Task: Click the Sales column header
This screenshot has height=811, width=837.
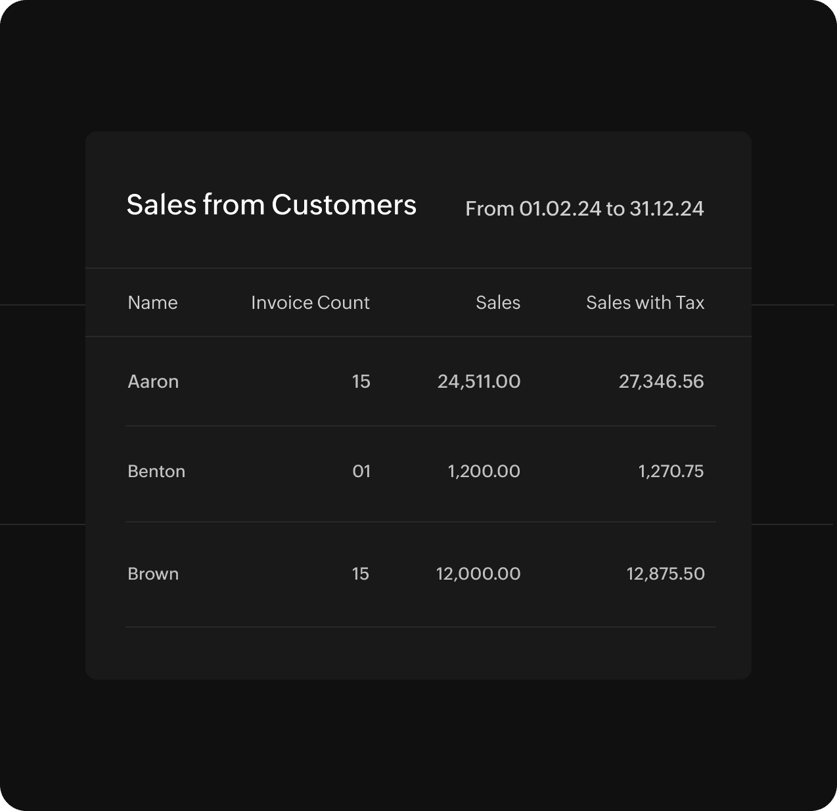Action: (497, 303)
